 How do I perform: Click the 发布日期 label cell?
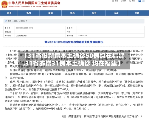[x=71, y=36]
